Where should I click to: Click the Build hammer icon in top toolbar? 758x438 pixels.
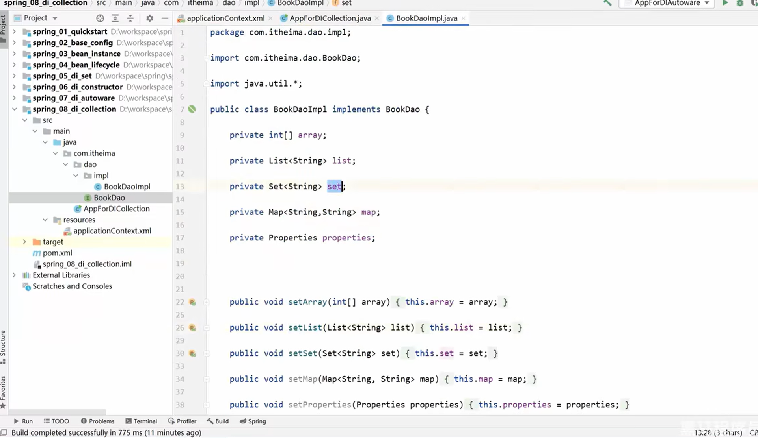tap(607, 3)
